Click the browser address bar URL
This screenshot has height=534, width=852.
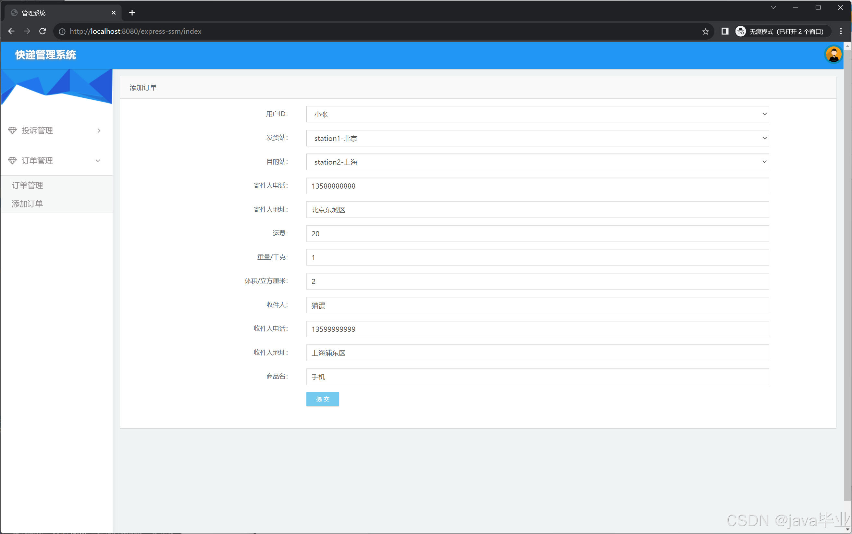(x=136, y=31)
